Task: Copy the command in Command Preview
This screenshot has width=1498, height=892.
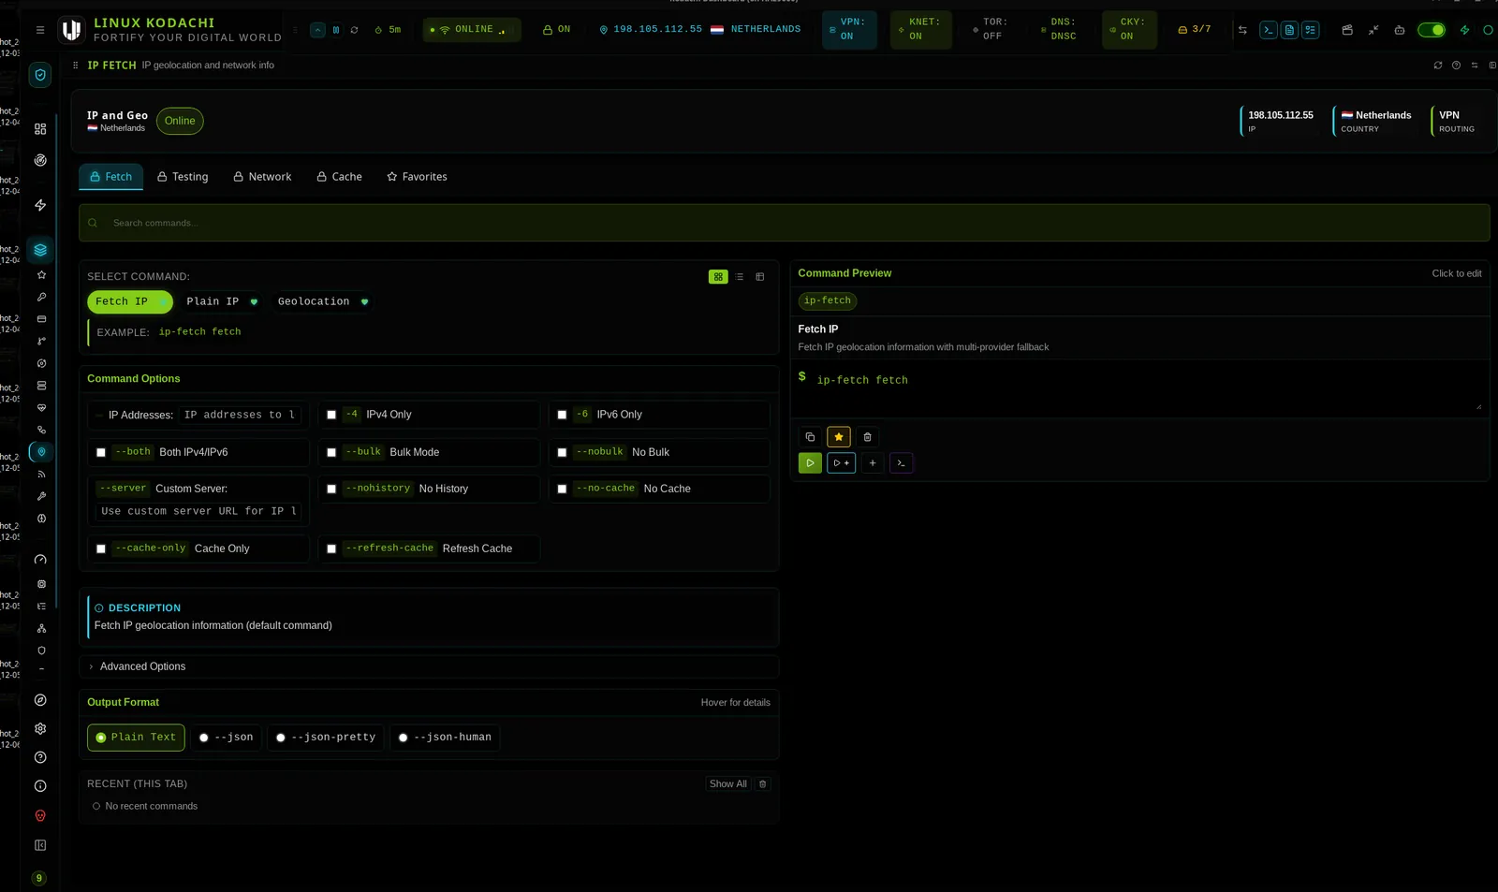Action: click(x=810, y=437)
